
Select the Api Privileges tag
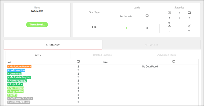(16, 88)
